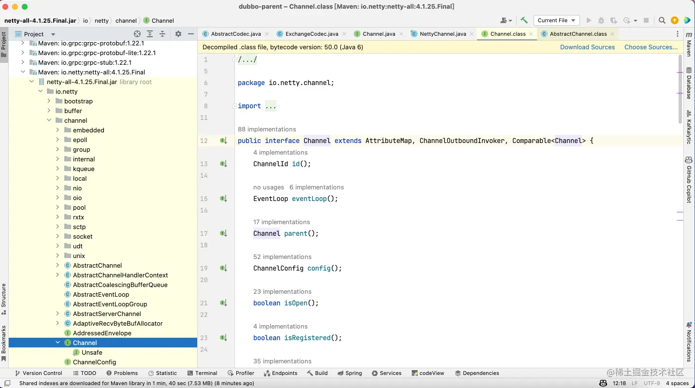
Task: Switch to the AbstractChannel.class tab
Action: [x=578, y=34]
